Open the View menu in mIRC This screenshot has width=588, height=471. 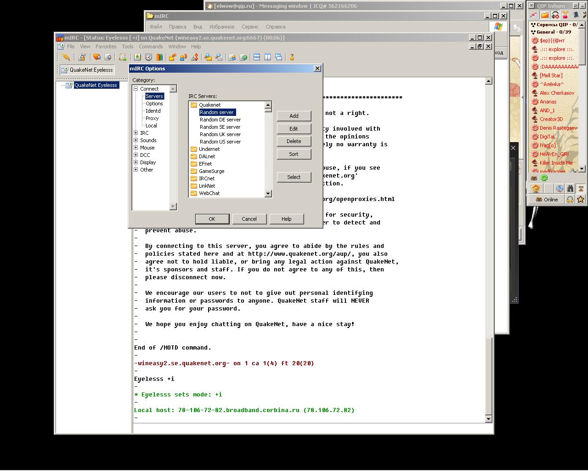click(85, 46)
